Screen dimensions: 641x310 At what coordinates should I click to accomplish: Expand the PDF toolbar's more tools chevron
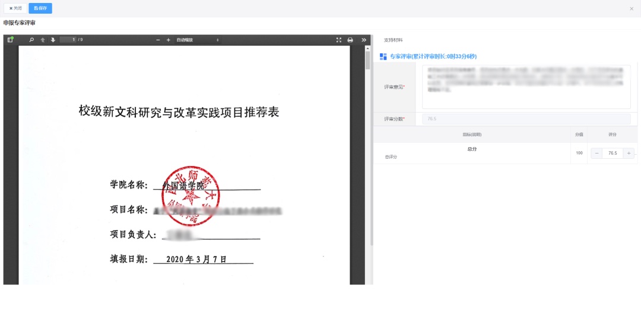coord(363,40)
